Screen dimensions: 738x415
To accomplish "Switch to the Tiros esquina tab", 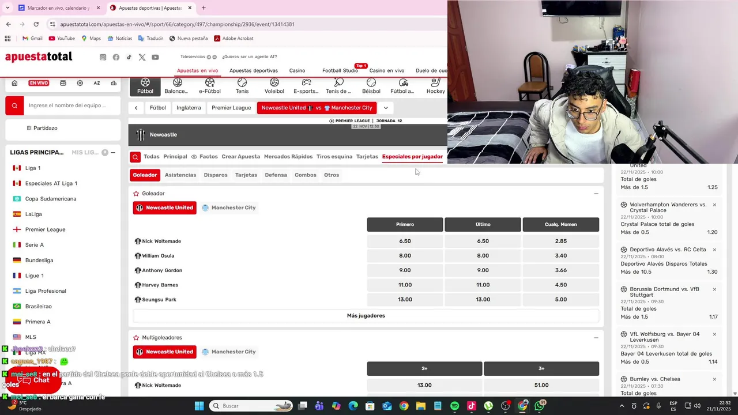I will tap(334, 157).
